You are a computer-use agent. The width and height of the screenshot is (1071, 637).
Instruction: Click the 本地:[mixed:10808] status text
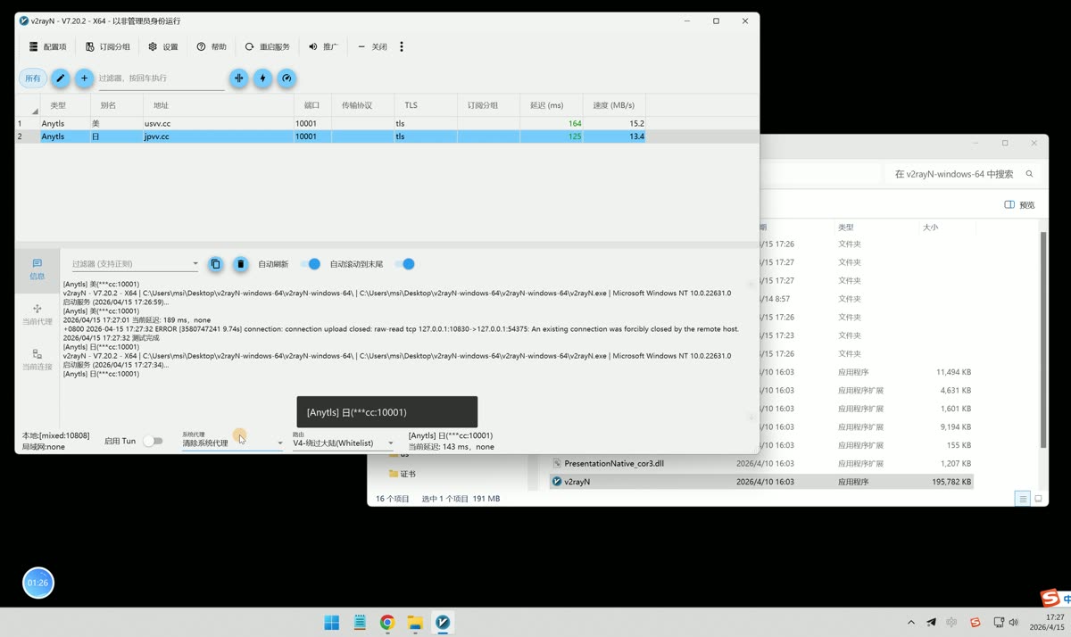(55, 435)
